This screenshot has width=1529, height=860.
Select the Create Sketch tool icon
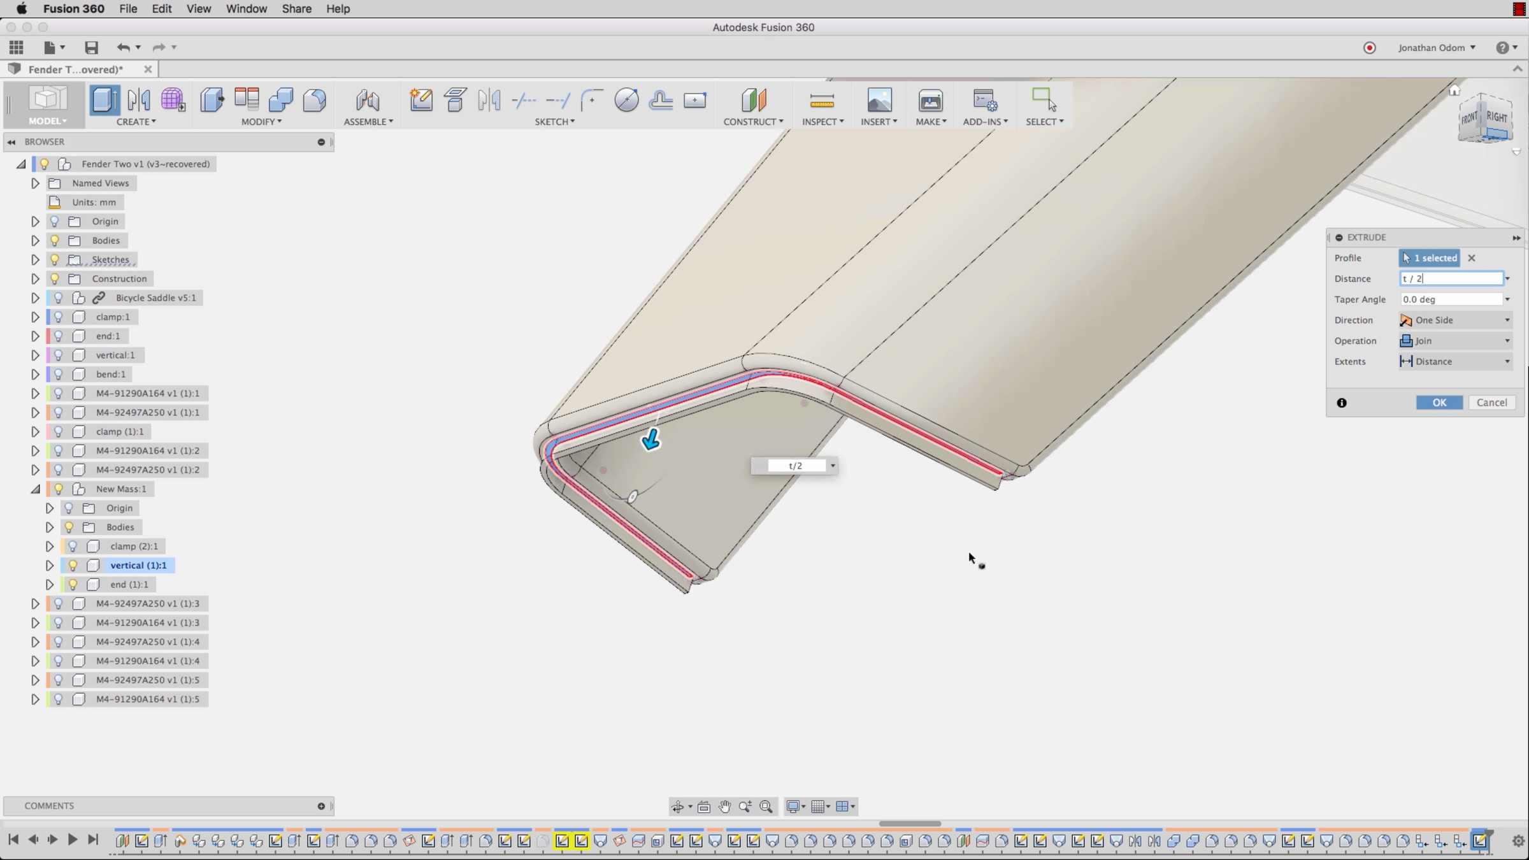tap(421, 100)
